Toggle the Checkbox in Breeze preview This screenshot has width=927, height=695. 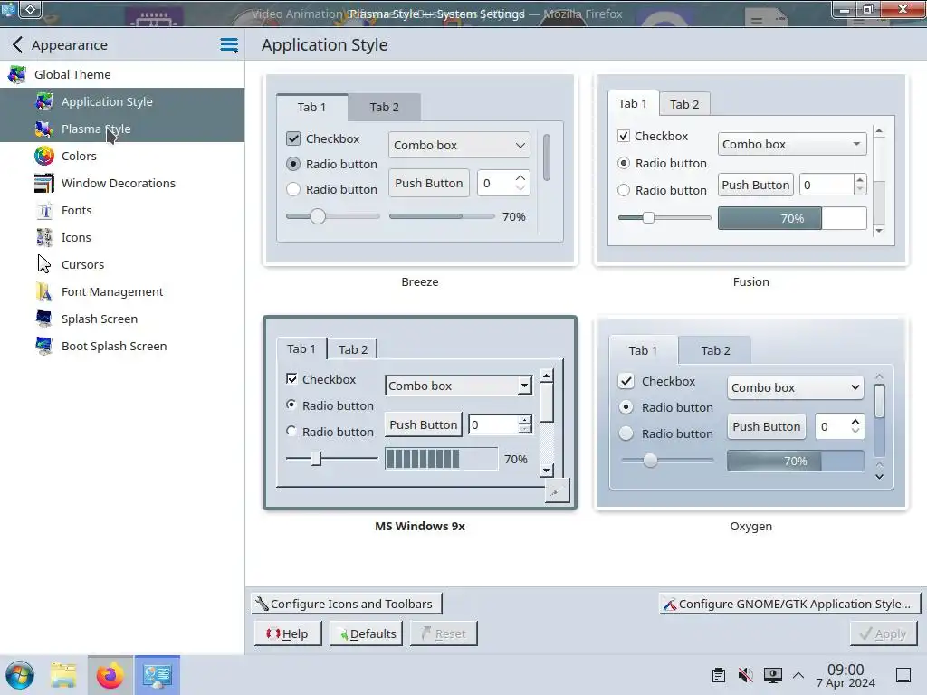293,138
